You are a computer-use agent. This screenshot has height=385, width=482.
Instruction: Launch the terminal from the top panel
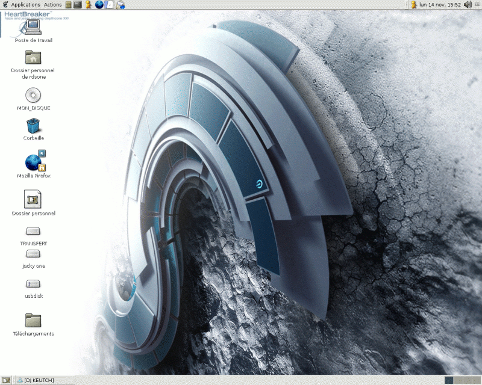(78, 5)
